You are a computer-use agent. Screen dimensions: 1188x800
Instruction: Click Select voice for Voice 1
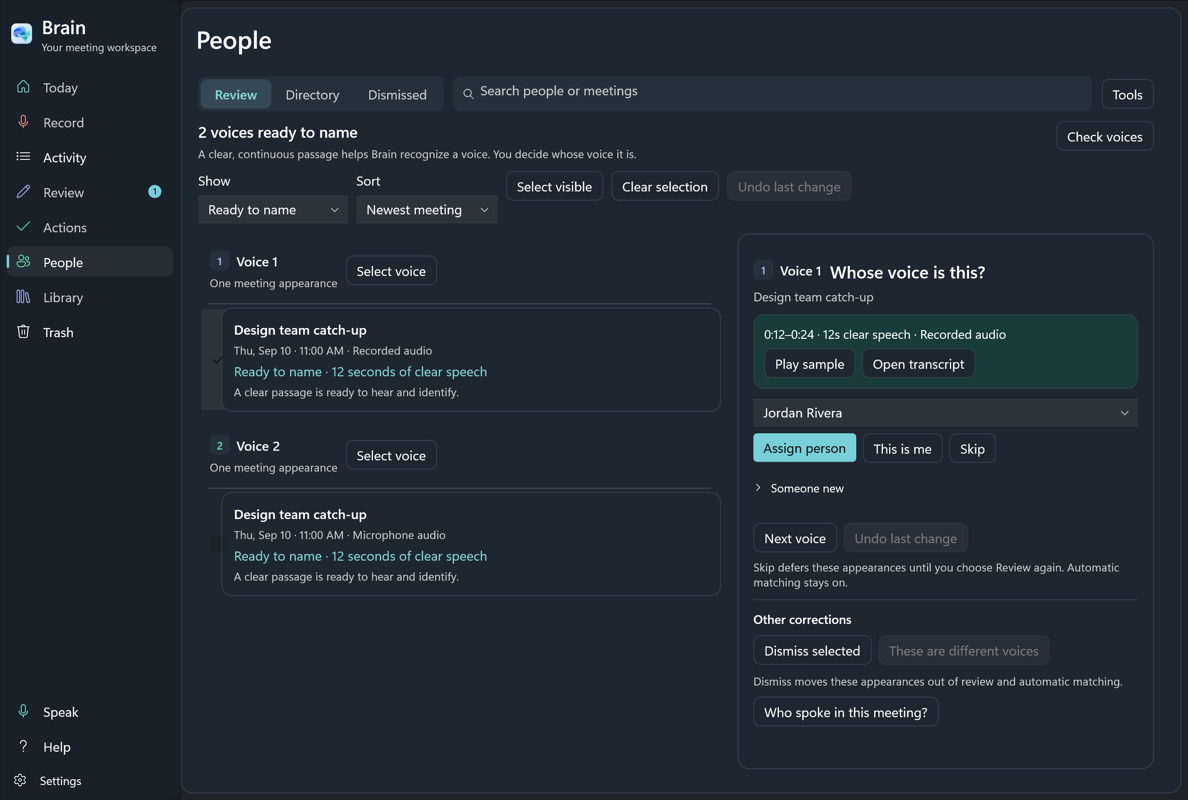pyautogui.click(x=391, y=271)
